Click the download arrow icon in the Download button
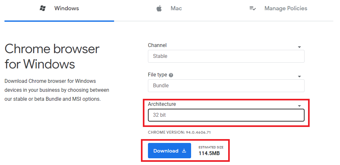340x165 pixels. (184, 151)
